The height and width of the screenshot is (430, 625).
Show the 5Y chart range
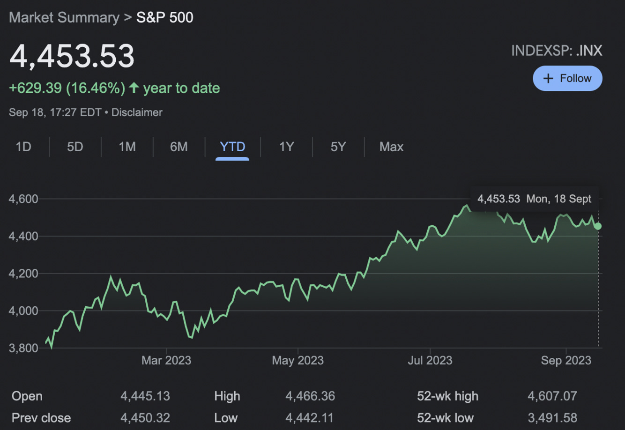tap(338, 147)
